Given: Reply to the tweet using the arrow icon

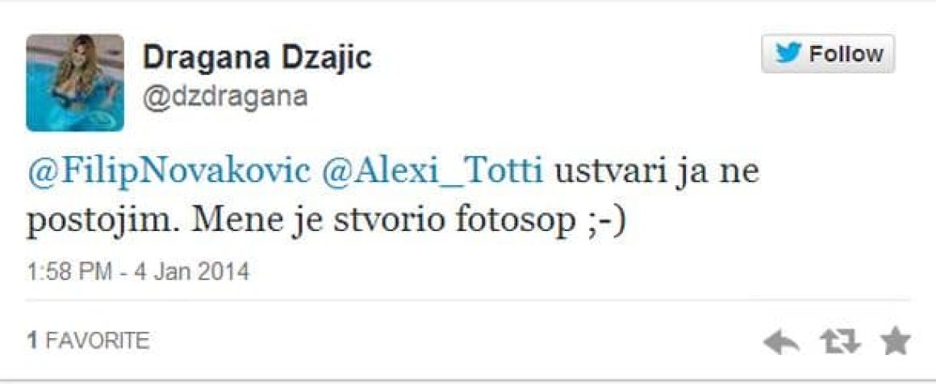Looking at the screenshot, I should click(x=781, y=342).
